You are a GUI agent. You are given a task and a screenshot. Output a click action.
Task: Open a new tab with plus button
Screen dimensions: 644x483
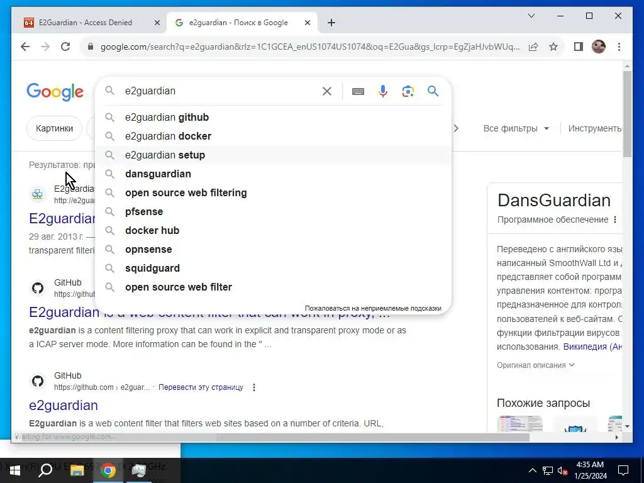pos(331,23)
